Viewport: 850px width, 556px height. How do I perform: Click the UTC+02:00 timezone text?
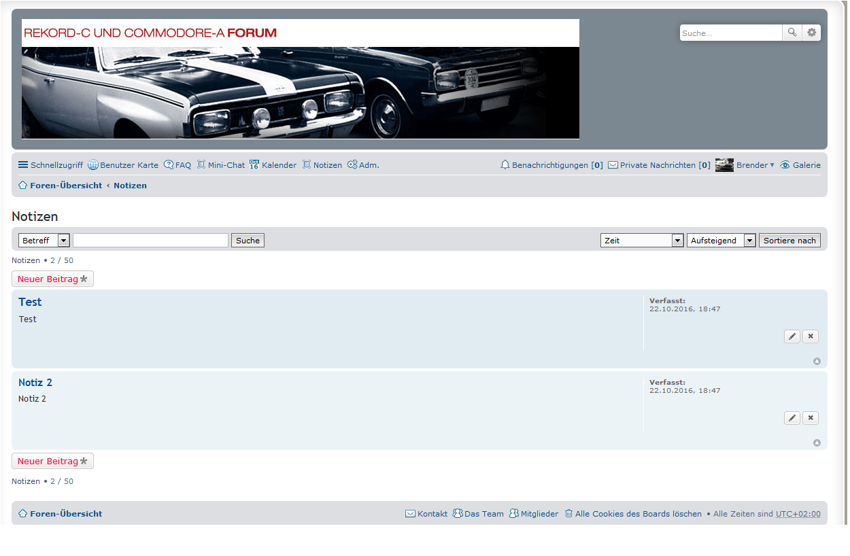(798, 514)
